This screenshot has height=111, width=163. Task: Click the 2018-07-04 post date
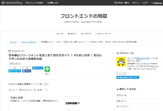(18, 51)
